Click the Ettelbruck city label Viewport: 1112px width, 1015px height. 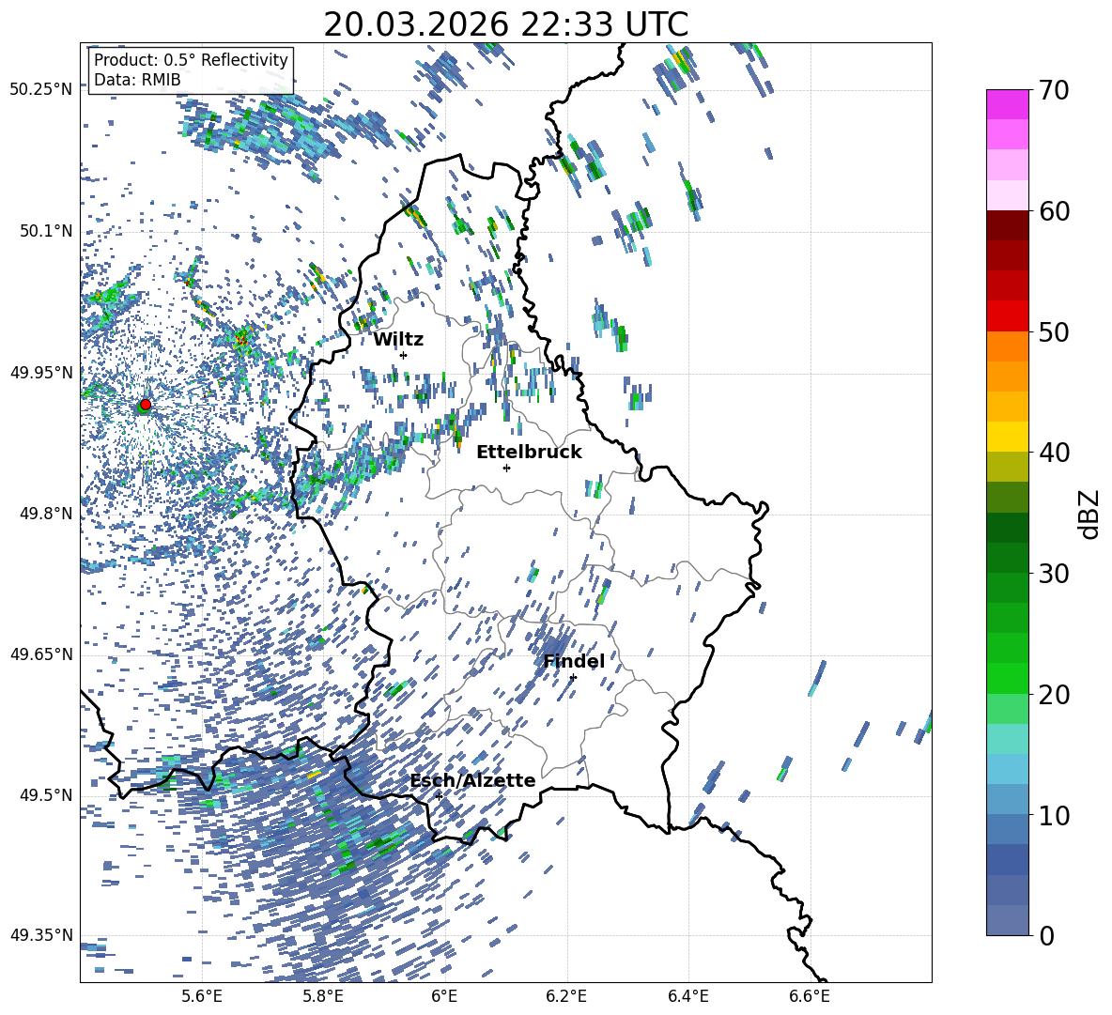click(x=529, y=453)
